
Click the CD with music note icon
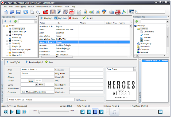pos(112,12)
